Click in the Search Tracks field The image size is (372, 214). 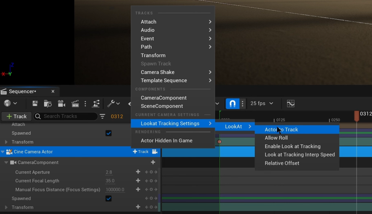coord(67,116)
